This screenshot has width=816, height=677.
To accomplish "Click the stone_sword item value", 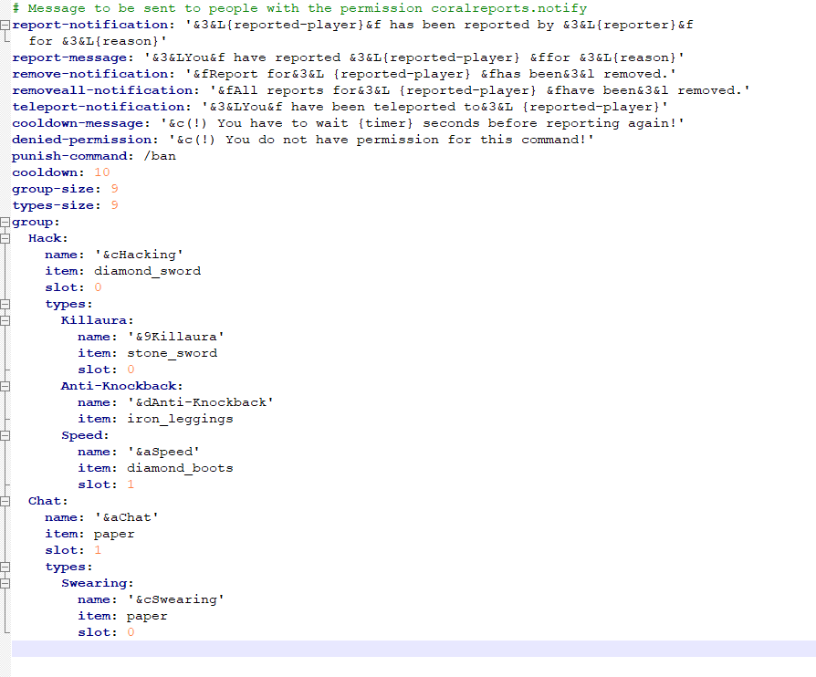I will pos(173,353).
